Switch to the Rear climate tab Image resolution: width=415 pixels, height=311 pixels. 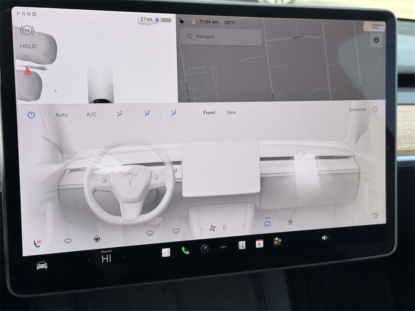[232, 113]
